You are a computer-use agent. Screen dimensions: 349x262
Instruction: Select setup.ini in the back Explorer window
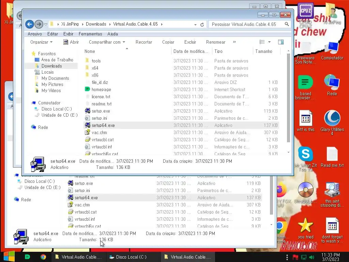tap(82, 190)
